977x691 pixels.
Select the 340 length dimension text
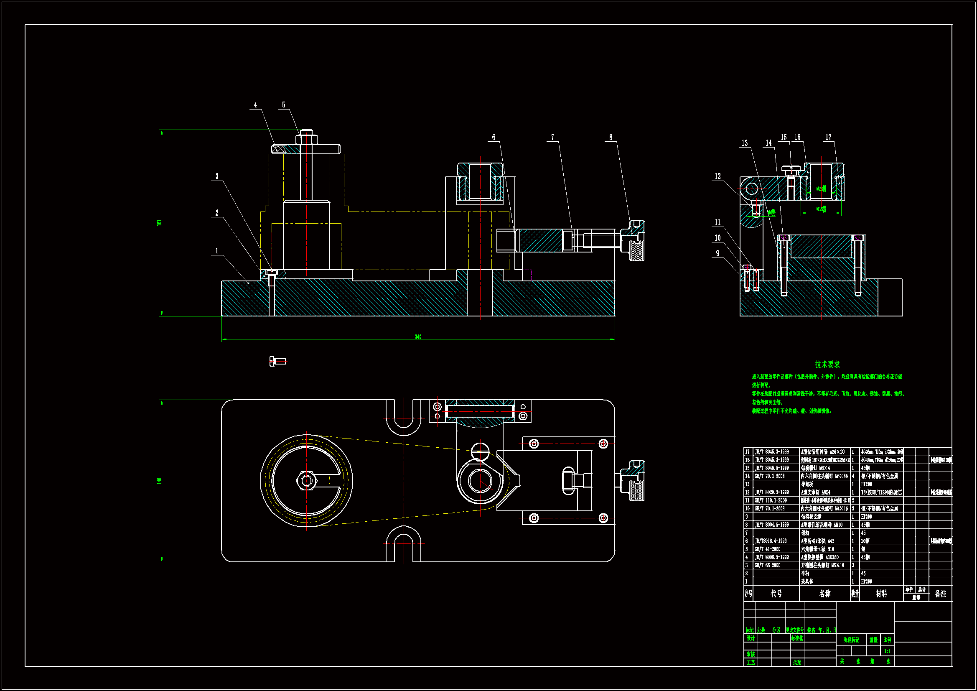pos(418,337)
